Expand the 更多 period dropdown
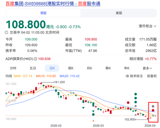 (x=147, y=68)
